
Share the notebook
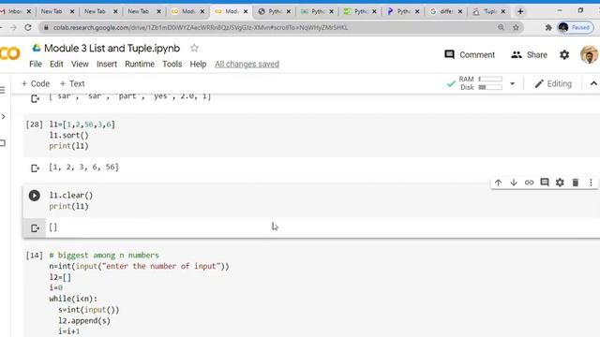pos(529,54)
